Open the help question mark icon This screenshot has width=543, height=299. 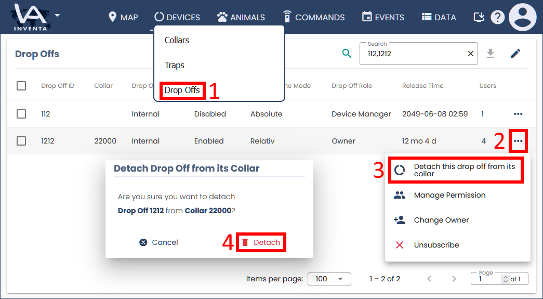coord(497,17)
